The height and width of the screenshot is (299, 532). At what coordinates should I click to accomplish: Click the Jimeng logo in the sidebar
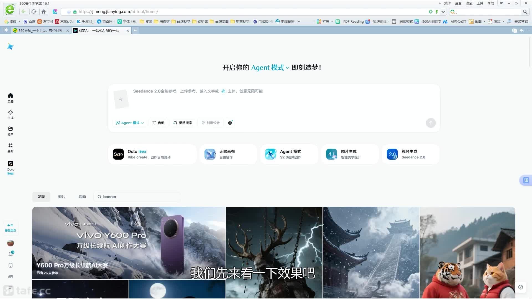(x=10, y=46)
